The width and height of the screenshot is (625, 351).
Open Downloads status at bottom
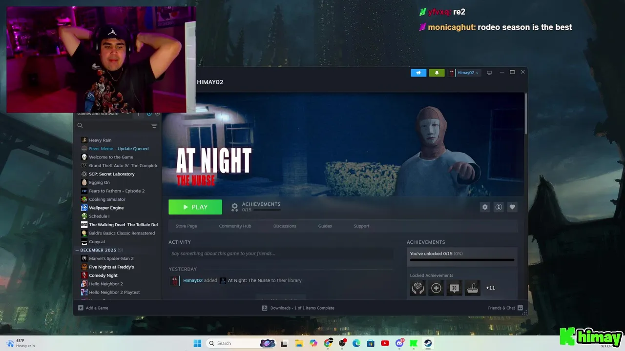click(298, 308)
